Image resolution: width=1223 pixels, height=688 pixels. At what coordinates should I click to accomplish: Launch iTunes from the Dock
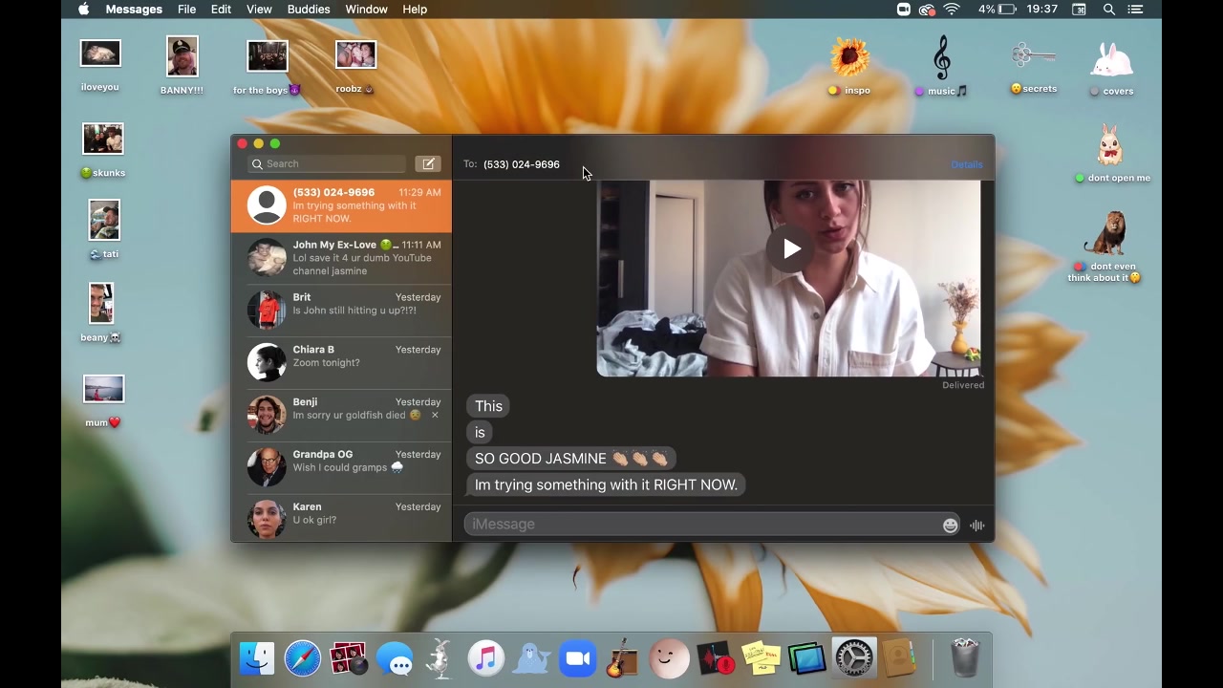(485, 658)
